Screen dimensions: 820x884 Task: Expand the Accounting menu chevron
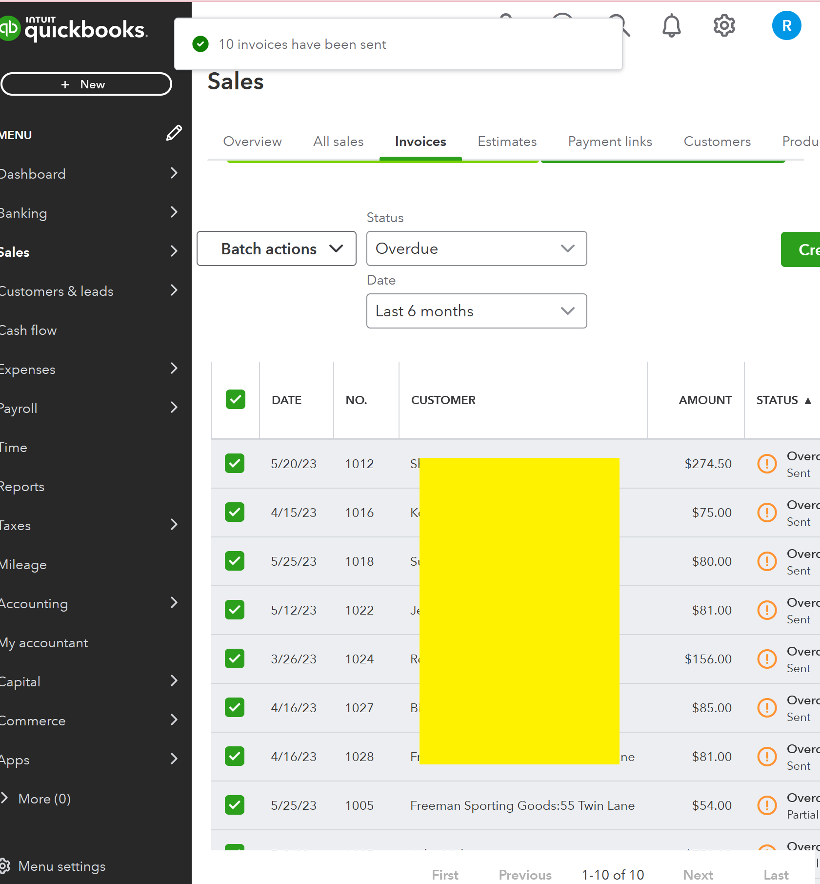click(x=174, y=602)
